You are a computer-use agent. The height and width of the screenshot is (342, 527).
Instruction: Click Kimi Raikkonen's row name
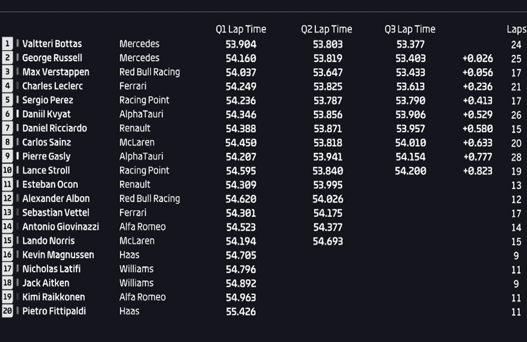[x=54, y=297]
